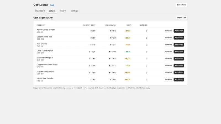Click the Drift column header
Screen dimensions: 221x124
(129, 25)
